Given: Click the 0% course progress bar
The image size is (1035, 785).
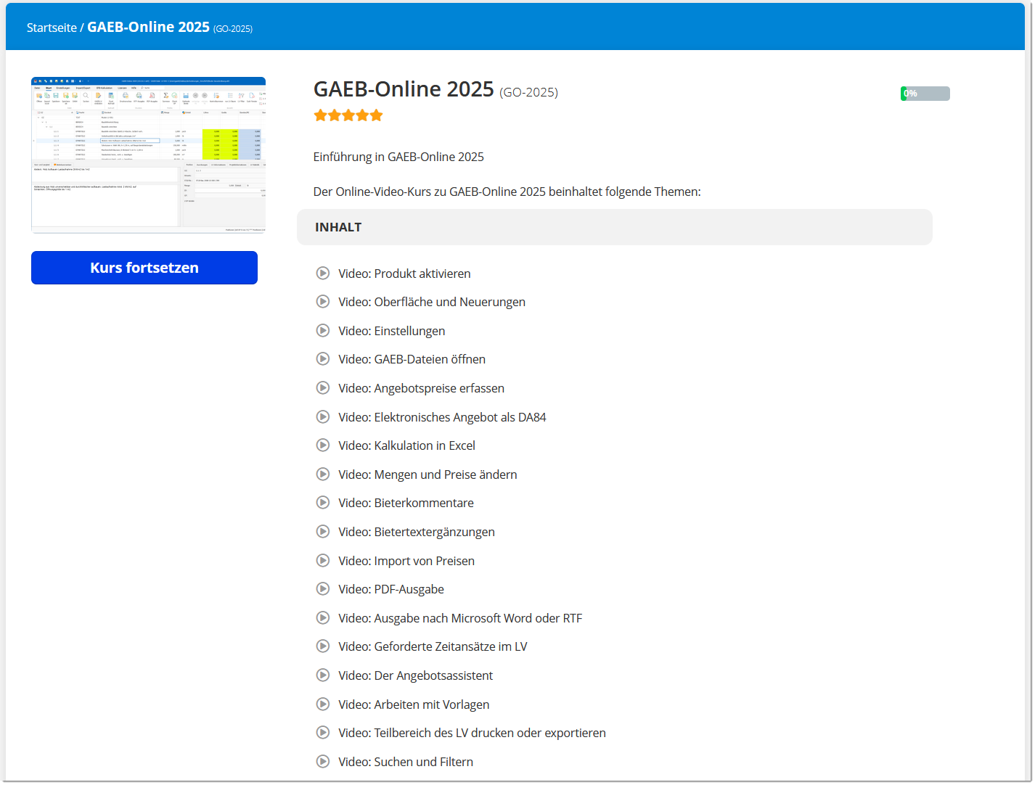Looking at the screenshot, I should 925,94.
